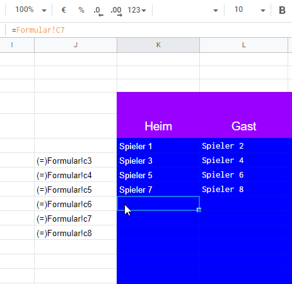
Task: Select the cell (=)Formular!c4
Action: (x=76, y=175)
